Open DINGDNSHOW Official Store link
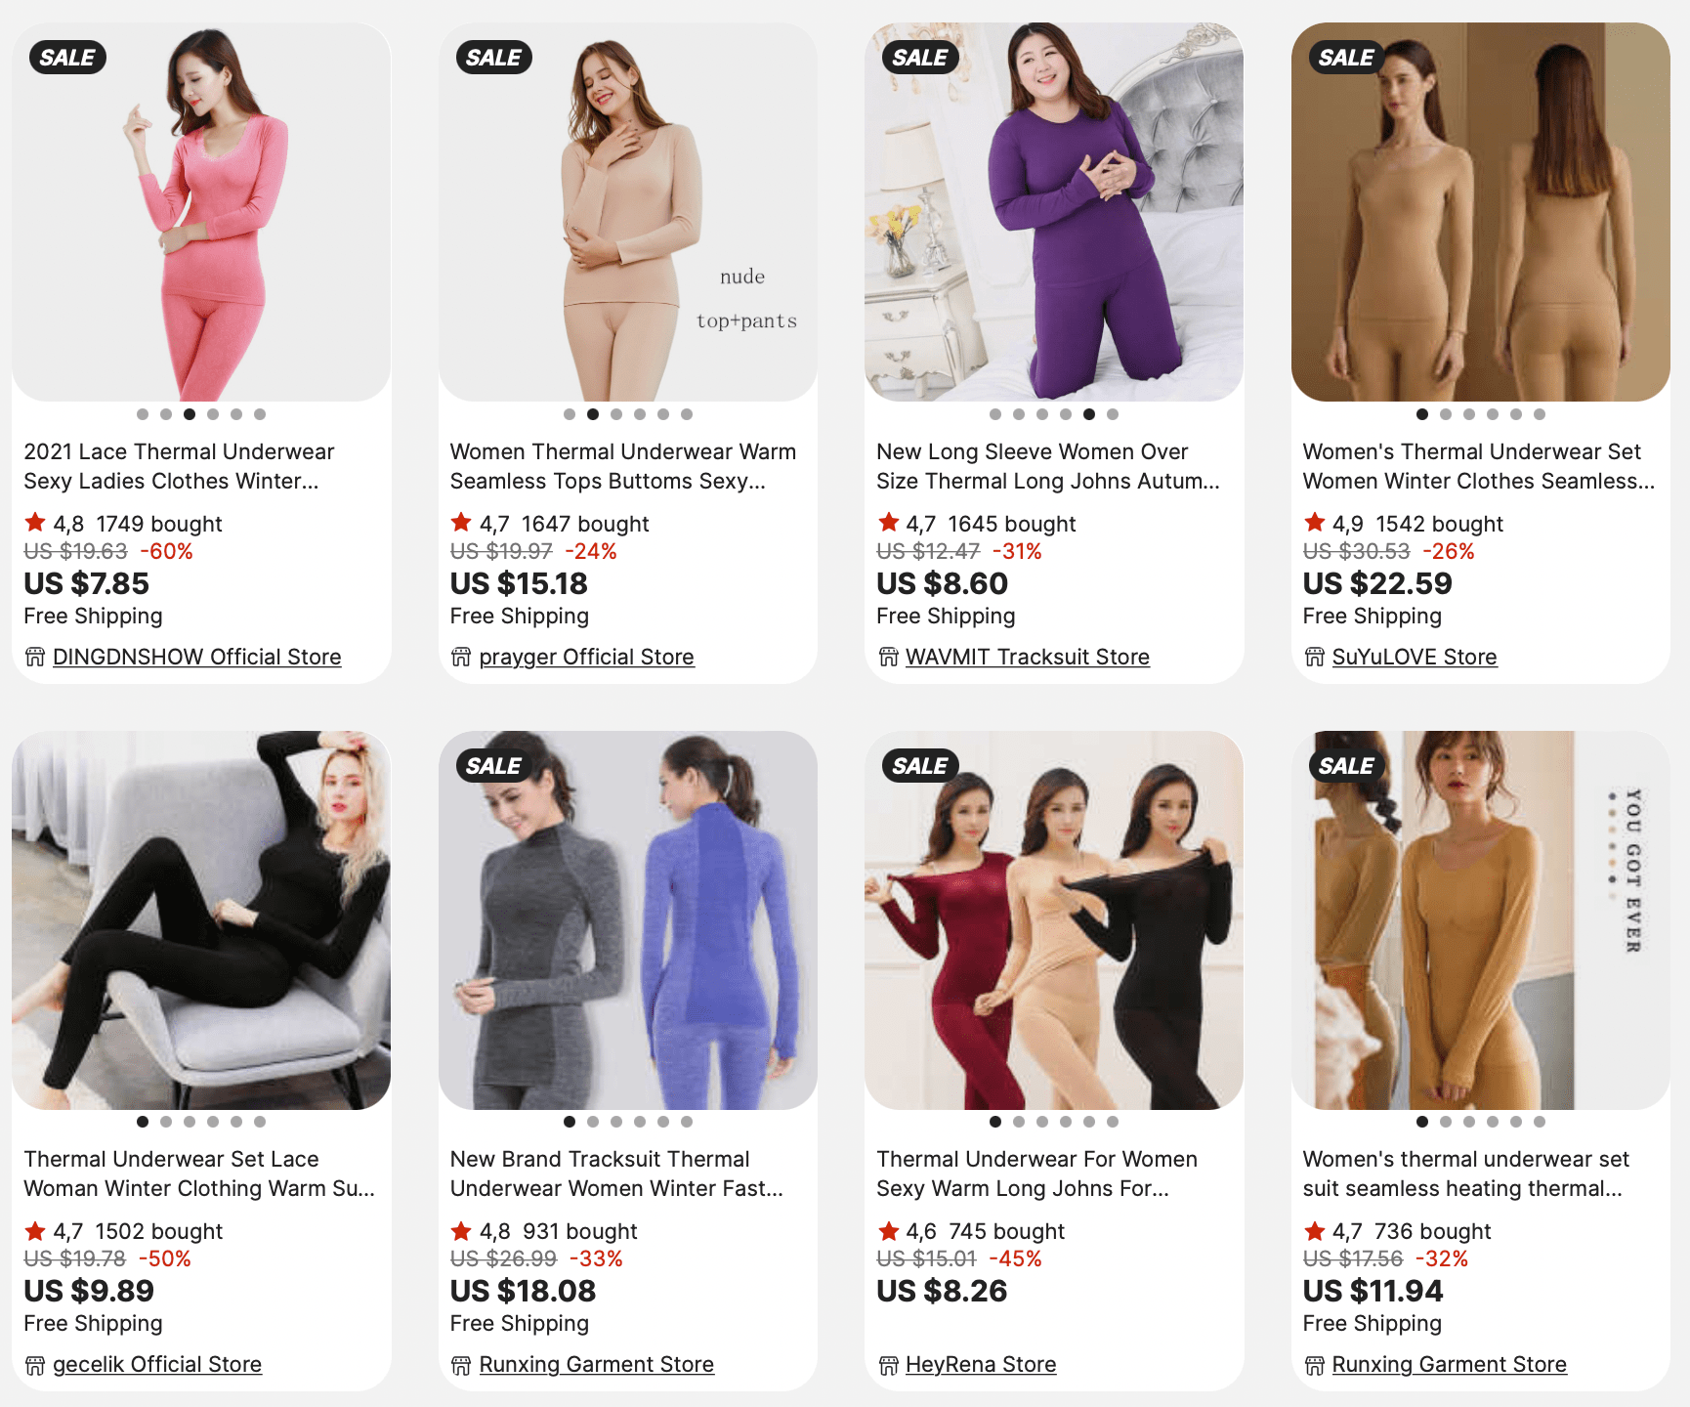This screenshot has width=1690, height=1407. [197, 657]
